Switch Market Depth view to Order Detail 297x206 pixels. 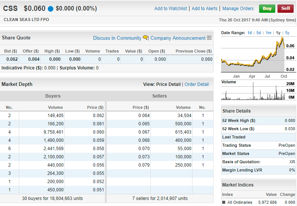point(197,84)
